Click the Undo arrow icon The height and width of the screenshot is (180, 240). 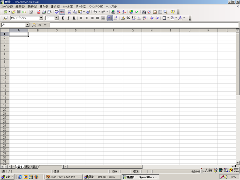[95, 12]
